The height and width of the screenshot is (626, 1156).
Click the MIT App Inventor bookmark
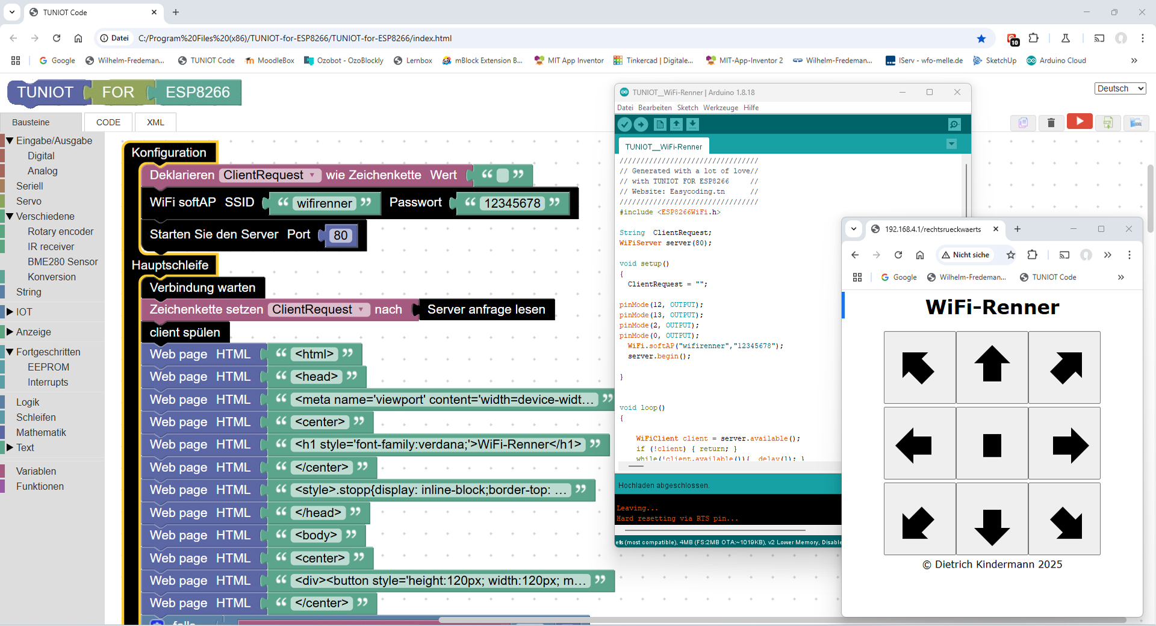pyautogui.click(x=569, y=60)
